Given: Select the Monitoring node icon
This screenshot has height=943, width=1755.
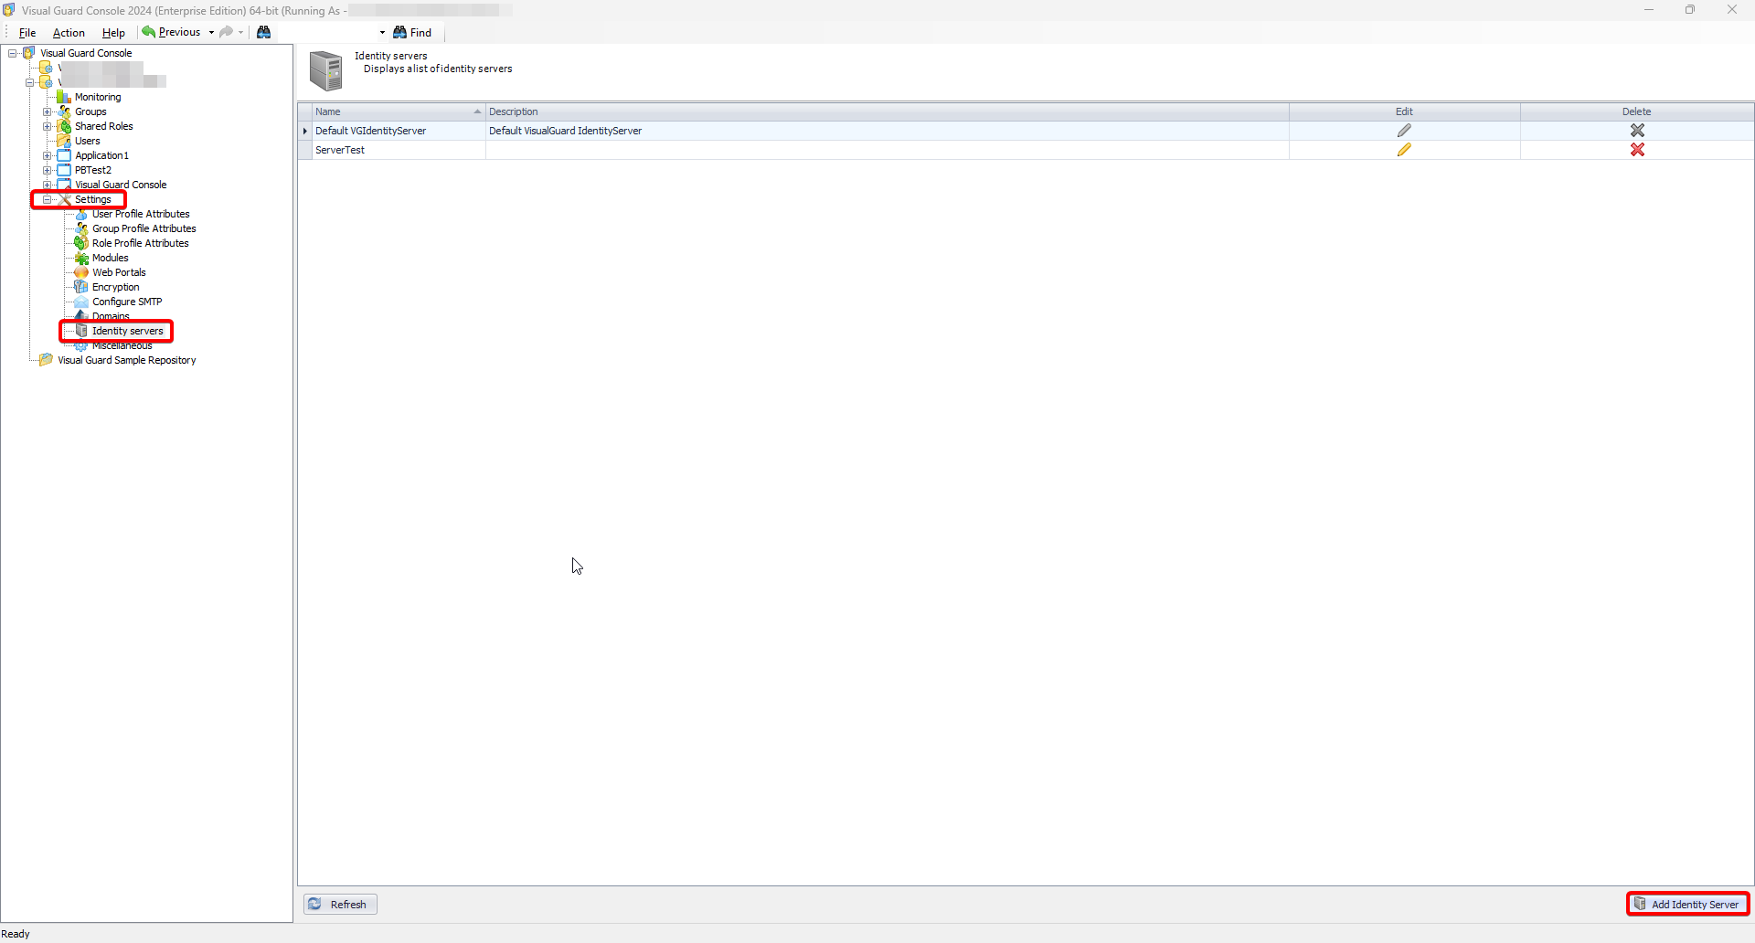Looking at the screenshot, I should point(64,97).
